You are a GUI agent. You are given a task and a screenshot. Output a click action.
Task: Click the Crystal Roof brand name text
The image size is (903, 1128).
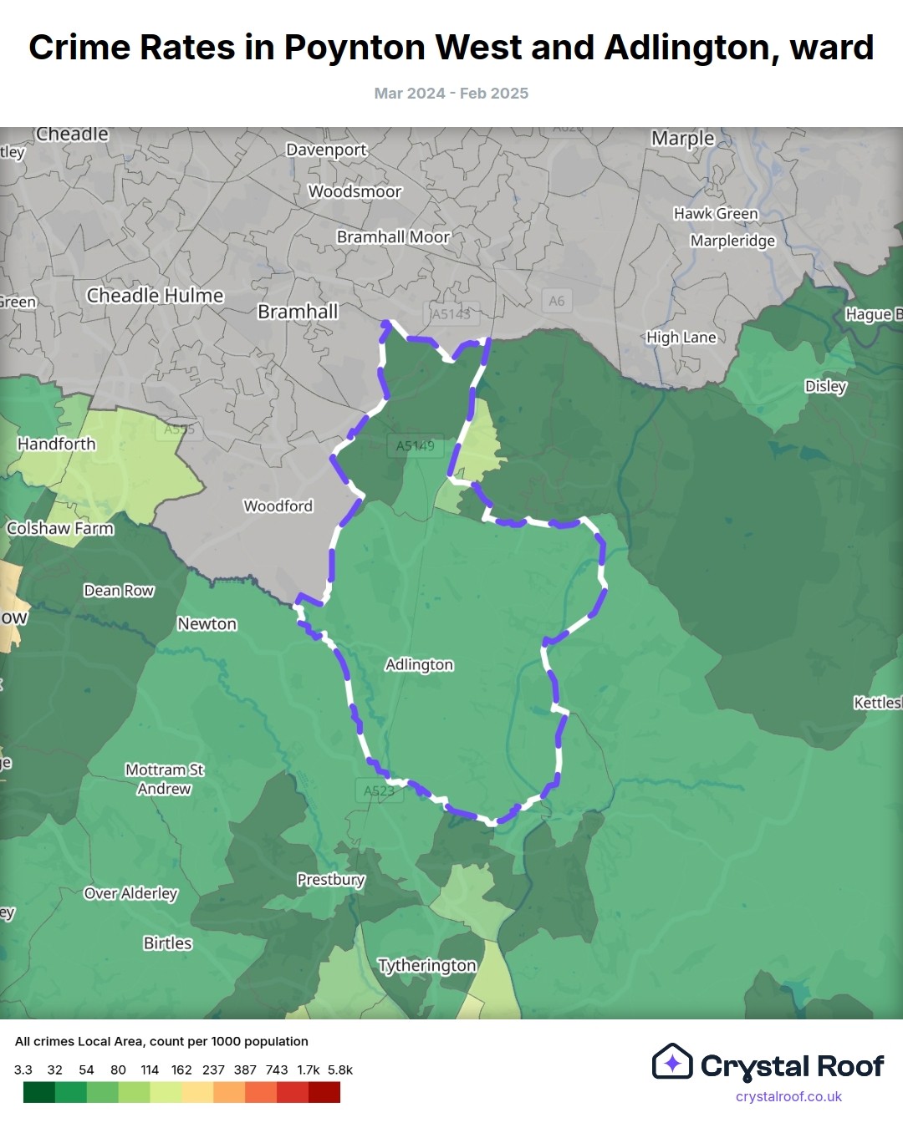[792, 1066]
